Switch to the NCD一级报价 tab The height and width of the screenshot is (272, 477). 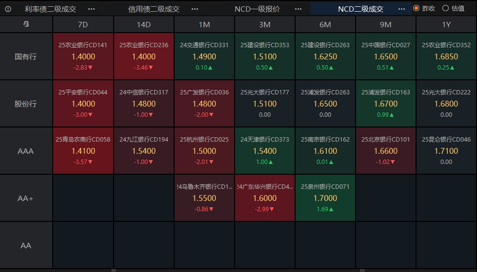(x=257, y=9)
